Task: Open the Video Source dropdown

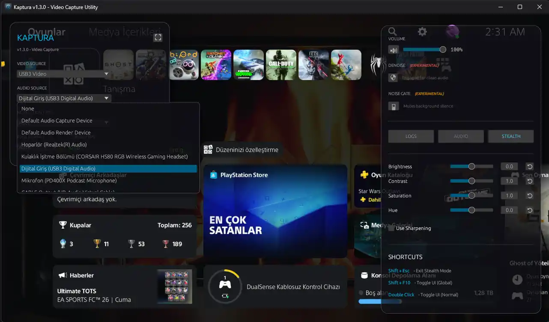Action: tap(64, 74)
